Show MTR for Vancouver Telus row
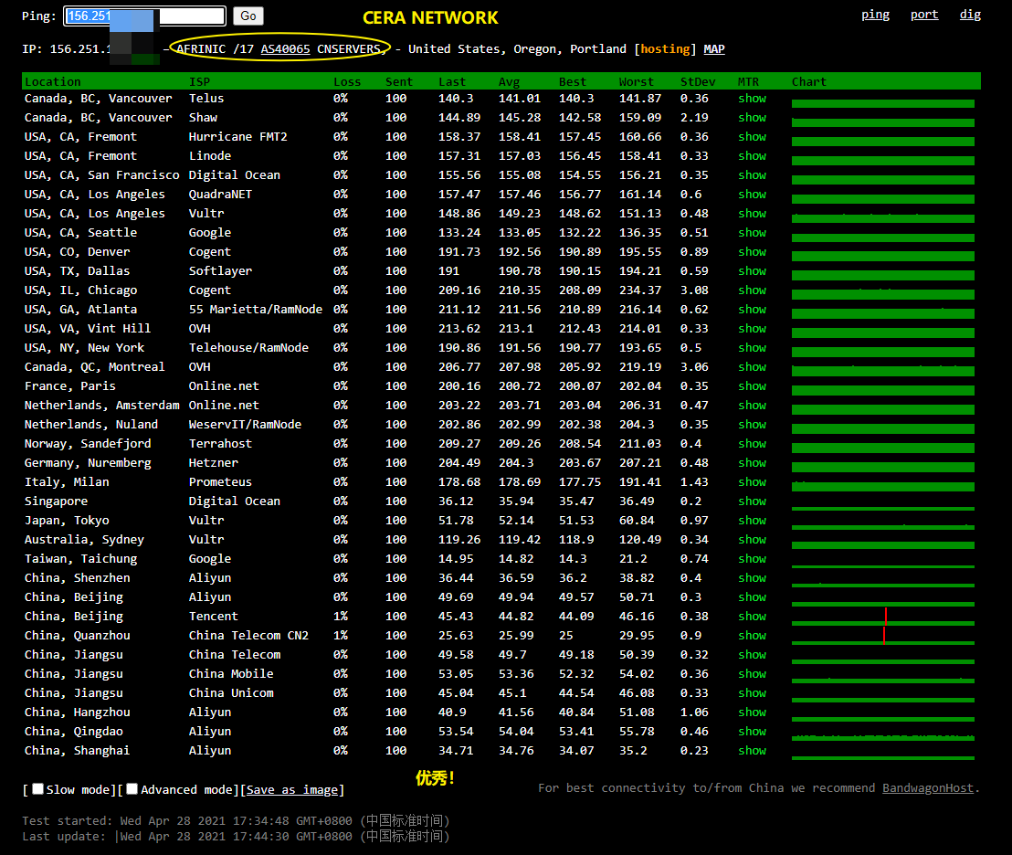Screen dimensions: 1012x855 point(752,99)
